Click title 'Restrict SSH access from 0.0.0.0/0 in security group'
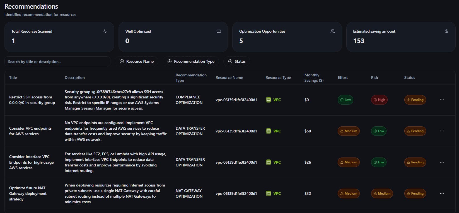Image resolution: width=459 pixels, height=213 pixels. click(32, 100)
